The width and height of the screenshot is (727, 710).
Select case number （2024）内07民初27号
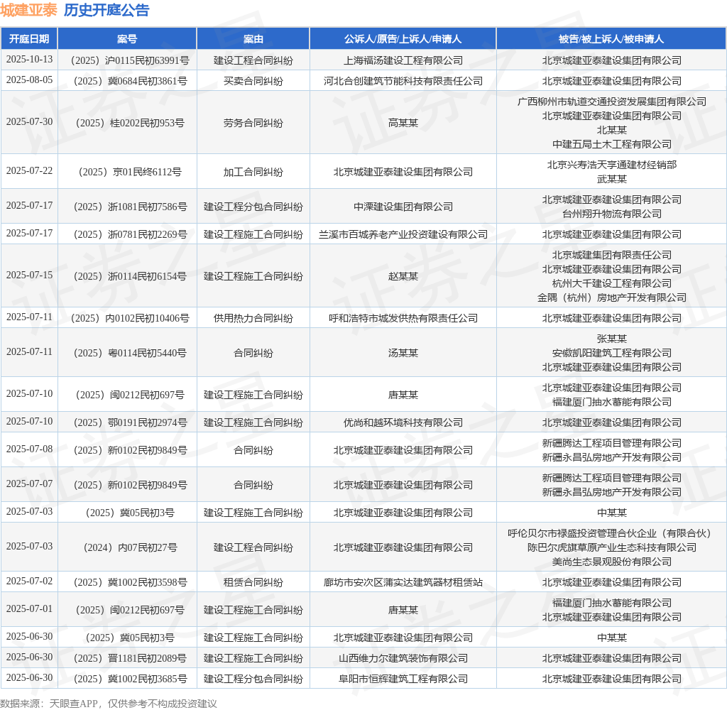point(127,547)
